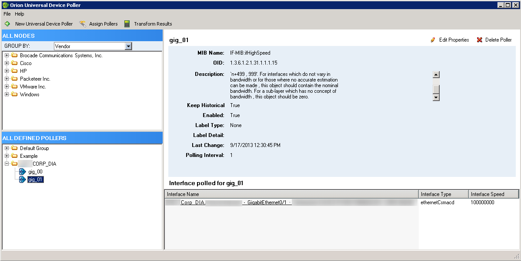The height and width of the screenshot is (261, 521).
Task: Click the window resize grip in status bar
Action: [516, 256]
